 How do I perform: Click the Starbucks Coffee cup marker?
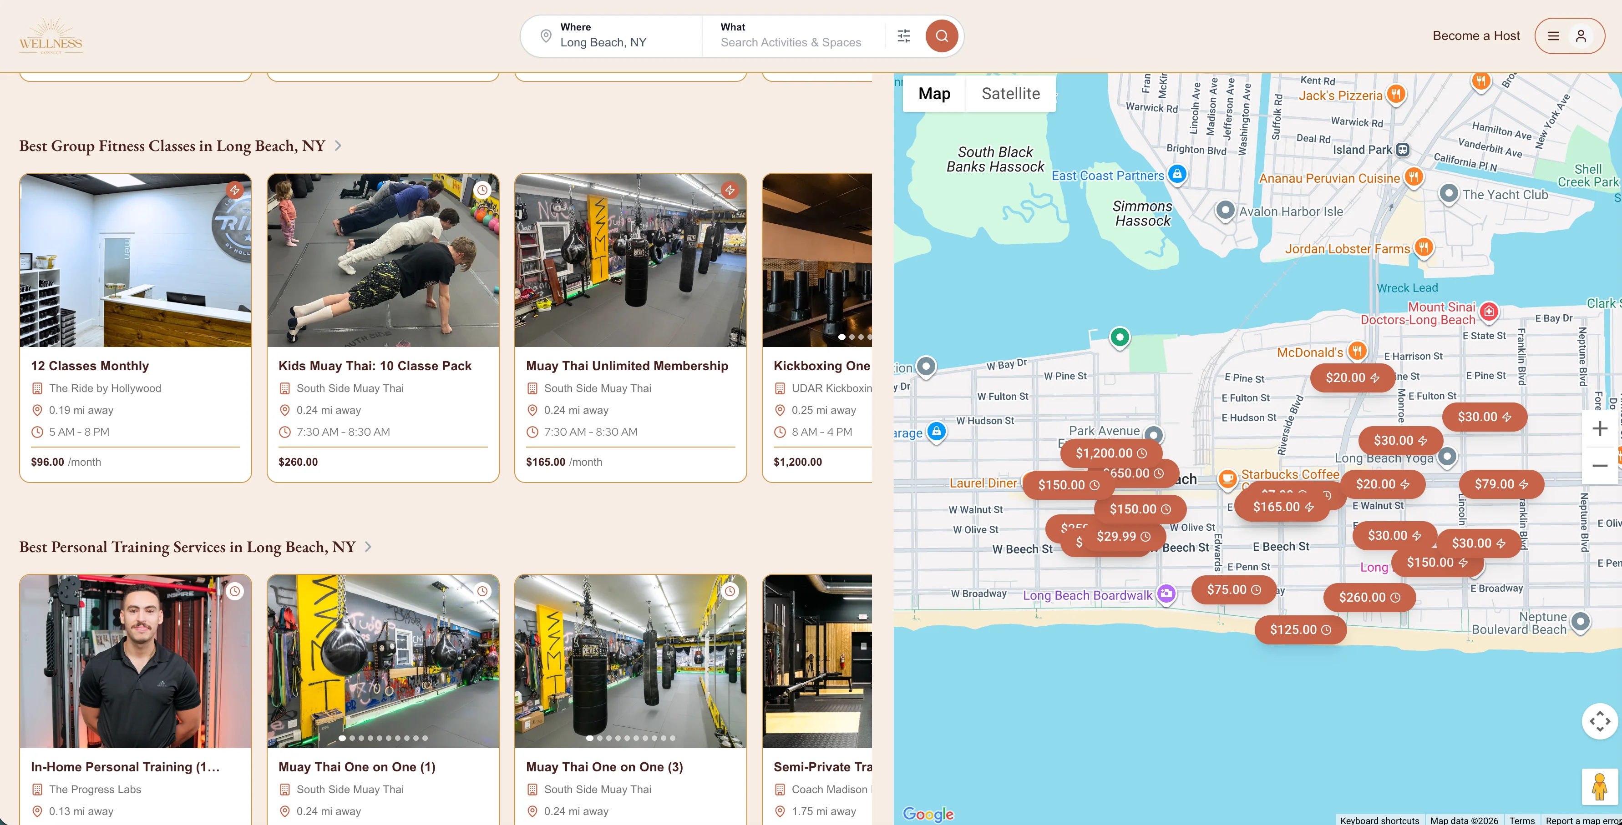point(1227,479)
